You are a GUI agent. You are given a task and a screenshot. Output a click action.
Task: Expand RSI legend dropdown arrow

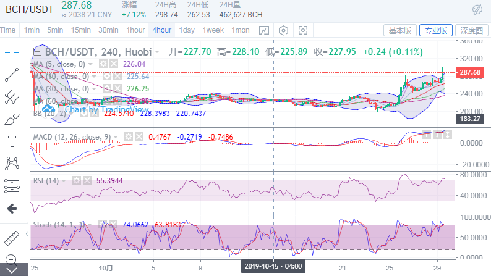pos(64,180)
